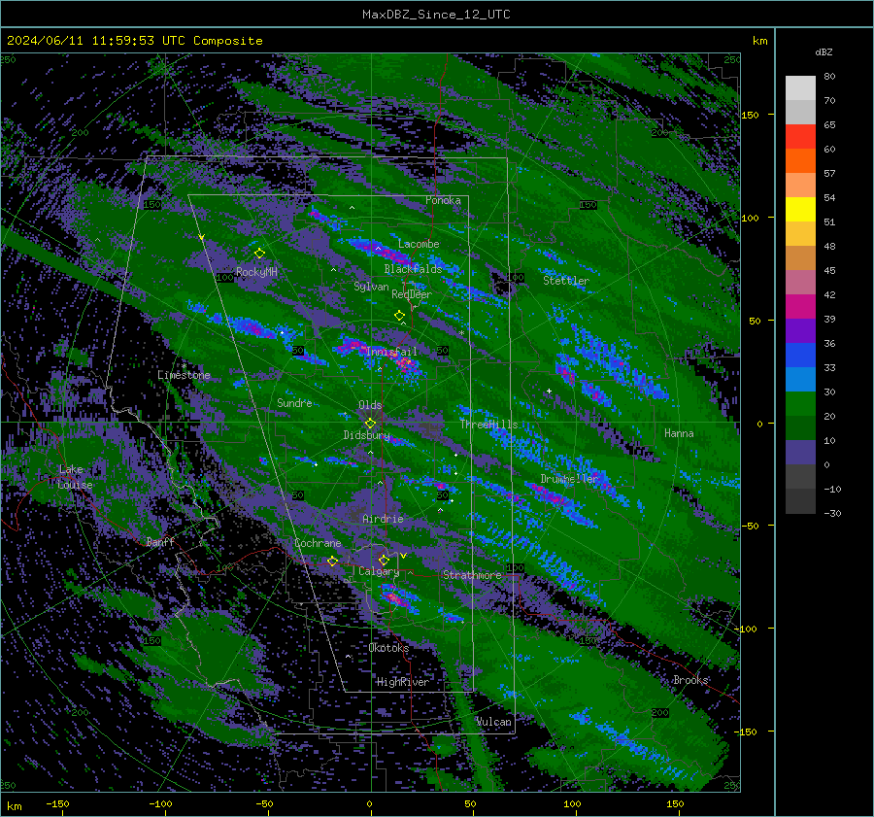Select the orange 57–60 dBZ legend swatch

click(800, 160)
